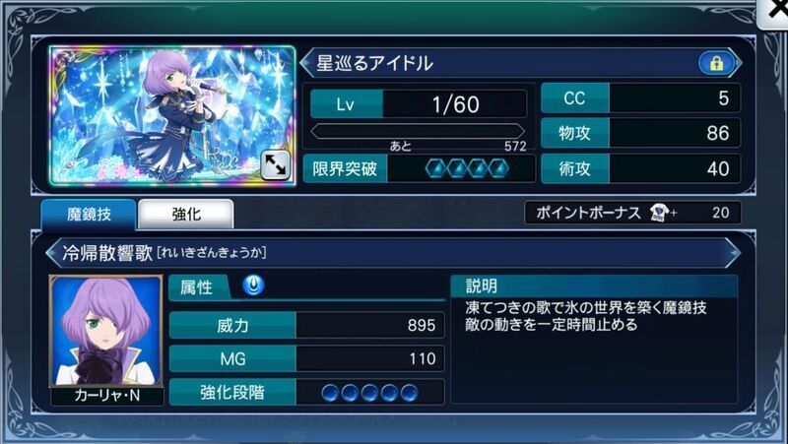Click right arrow on card title bar
Image resolution: width=788 pixels, height=444 pixels.
tap(737, 63)
